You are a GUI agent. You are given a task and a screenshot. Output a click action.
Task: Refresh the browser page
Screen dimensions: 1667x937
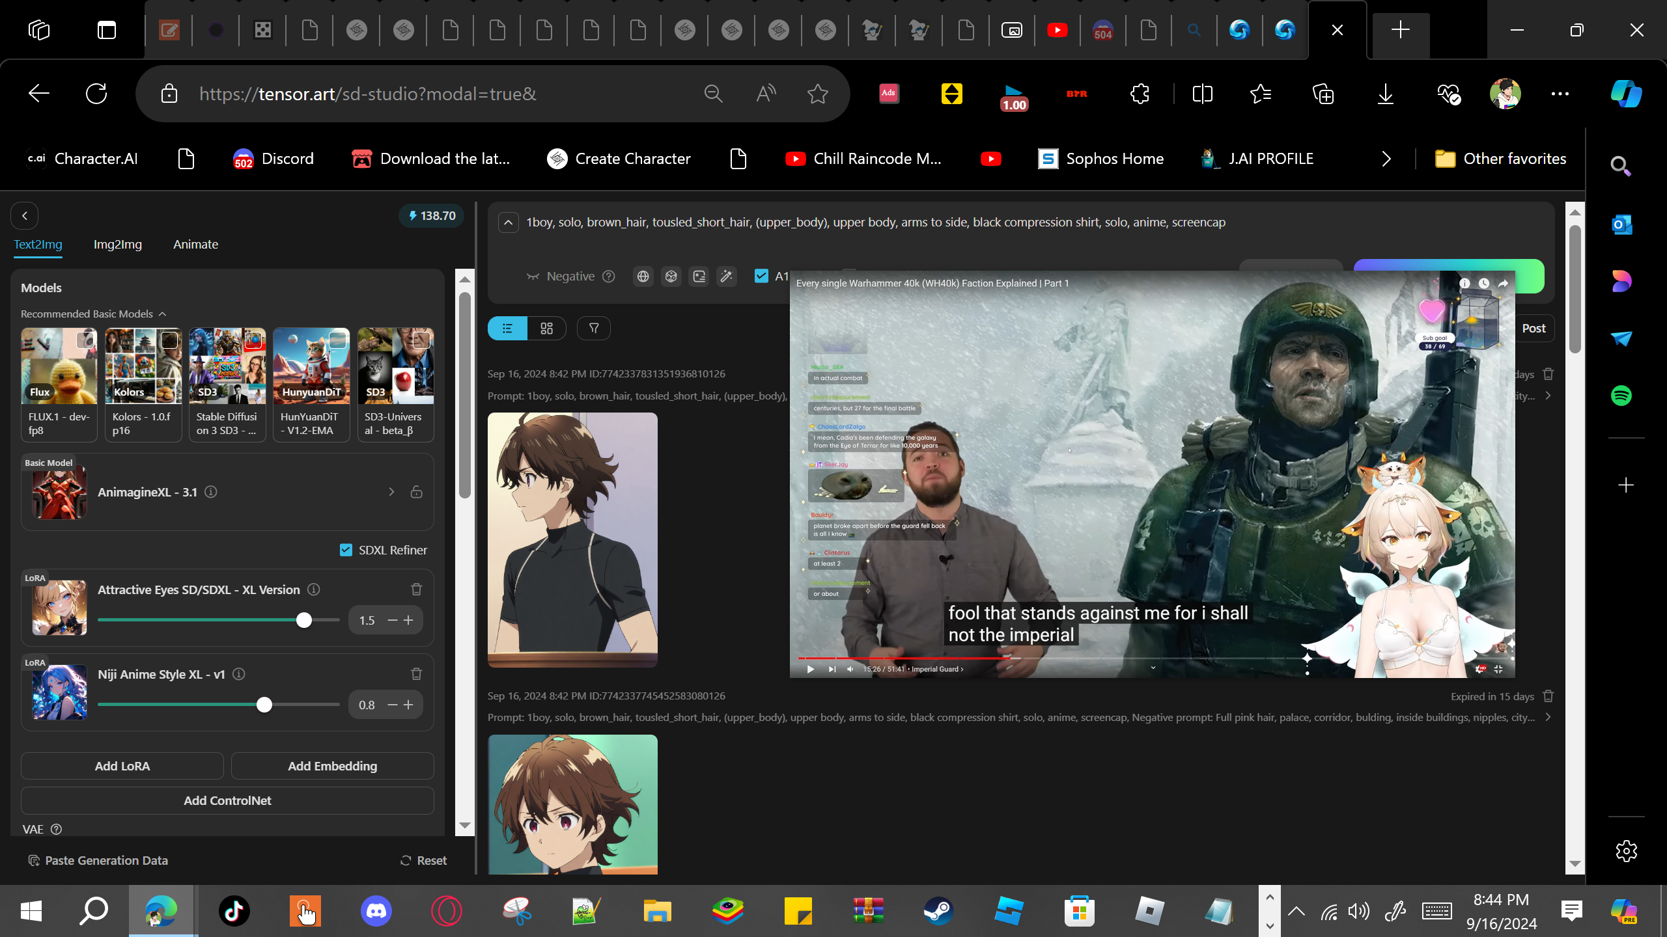point(96,94)
